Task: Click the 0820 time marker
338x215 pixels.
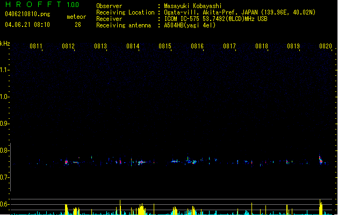Action: [326, 46]
